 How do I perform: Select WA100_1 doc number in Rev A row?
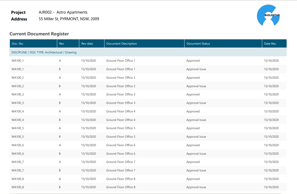[x=18, y=61]
